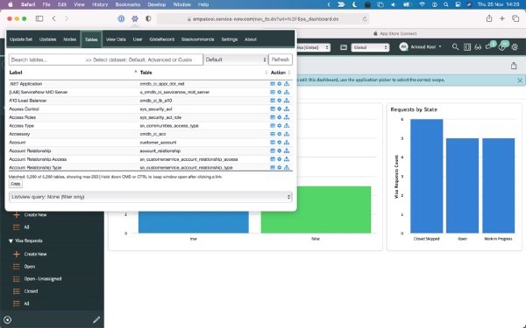Click dashboard share icon below header
Image resolution: width=526 pixels, height=328 pixels.
pyautogui.click(x=514, y=66)
